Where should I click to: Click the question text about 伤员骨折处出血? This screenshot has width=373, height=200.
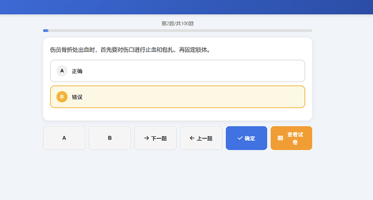coord(130,50)
